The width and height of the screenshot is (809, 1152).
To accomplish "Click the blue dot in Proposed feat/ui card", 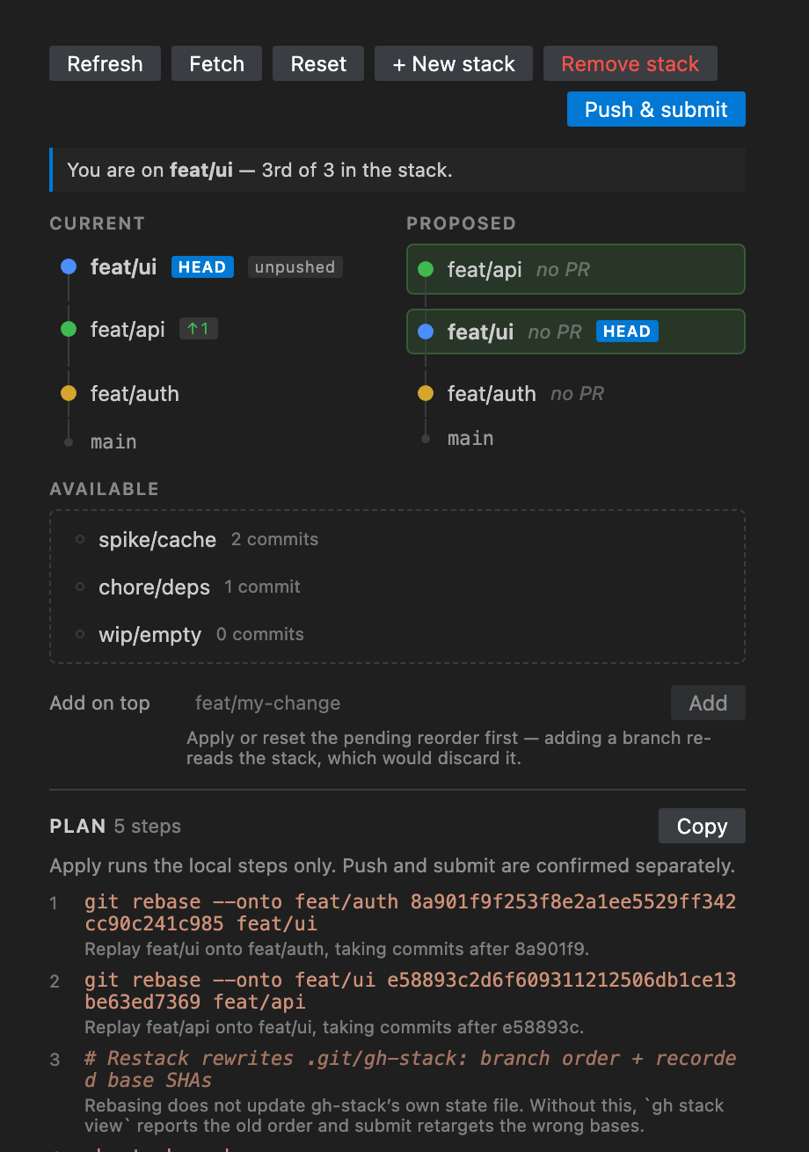I will coord(426,332).
